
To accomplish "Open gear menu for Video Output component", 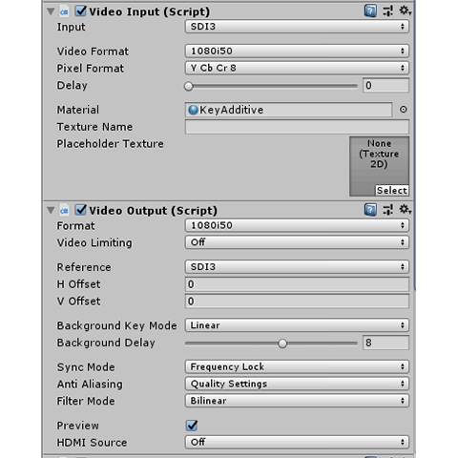I will [x=406, y=210].
